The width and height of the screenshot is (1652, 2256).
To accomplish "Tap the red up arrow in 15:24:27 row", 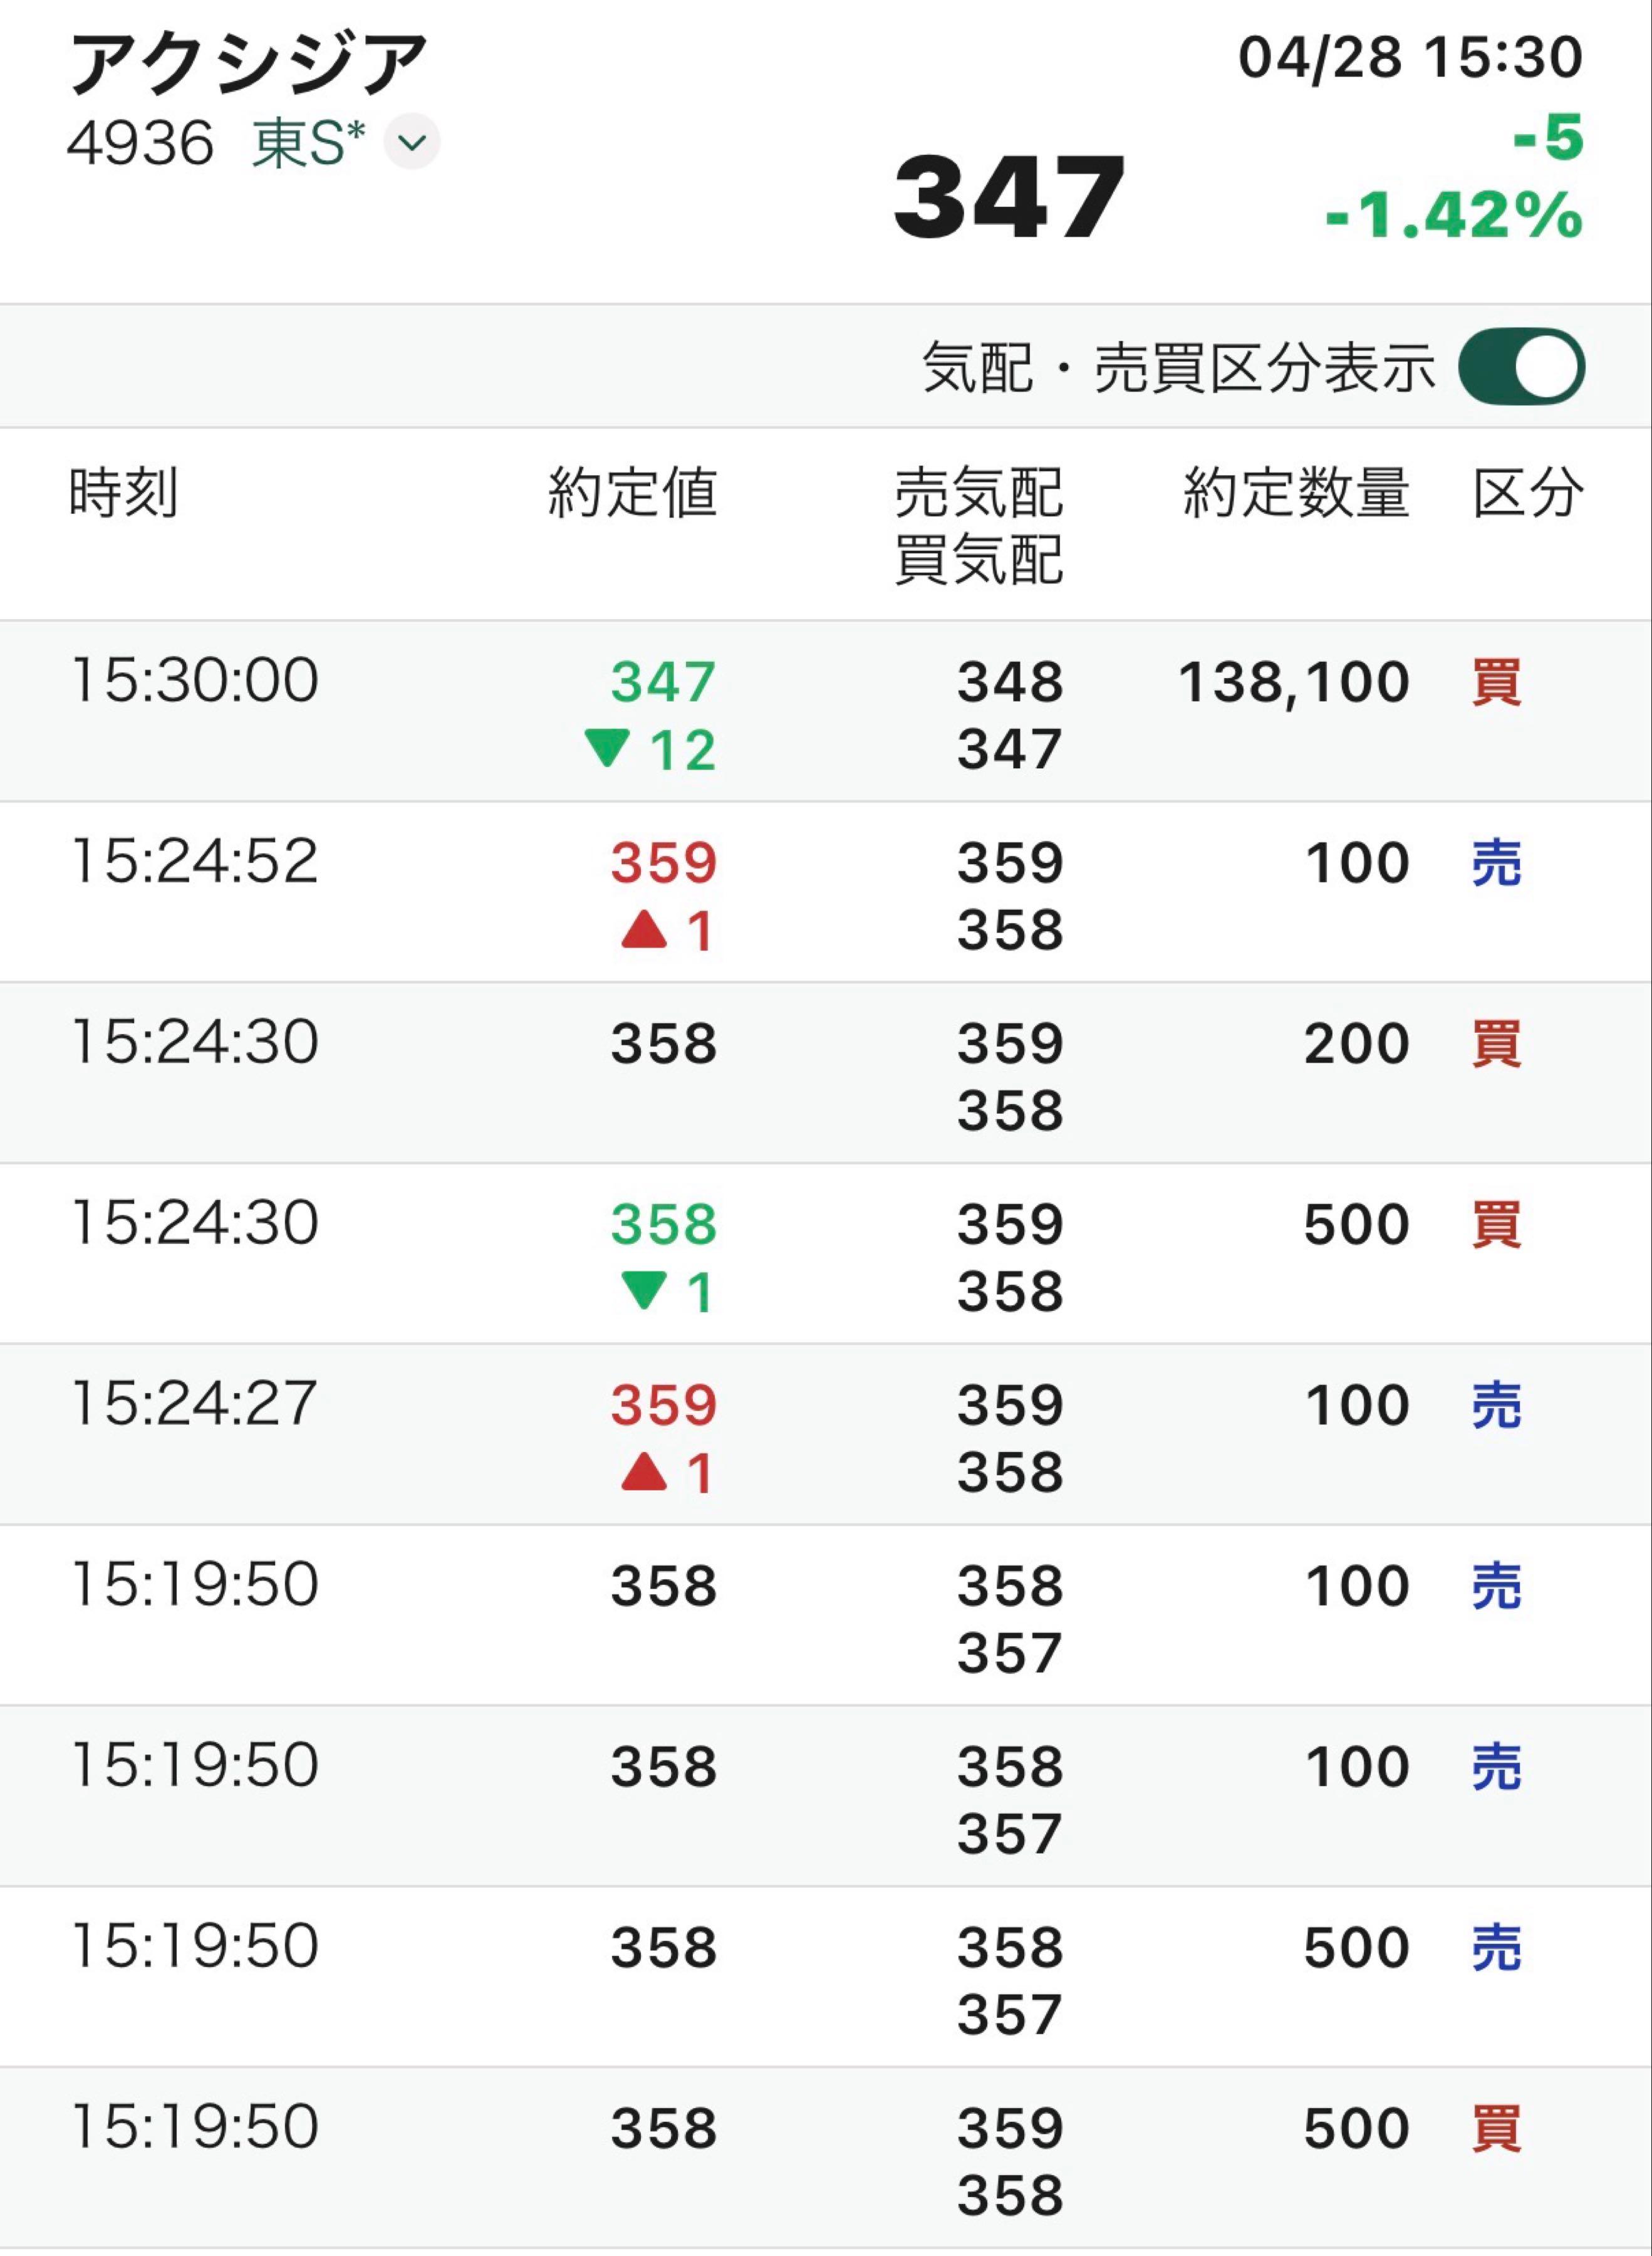I will click(x=643, y=1471).
